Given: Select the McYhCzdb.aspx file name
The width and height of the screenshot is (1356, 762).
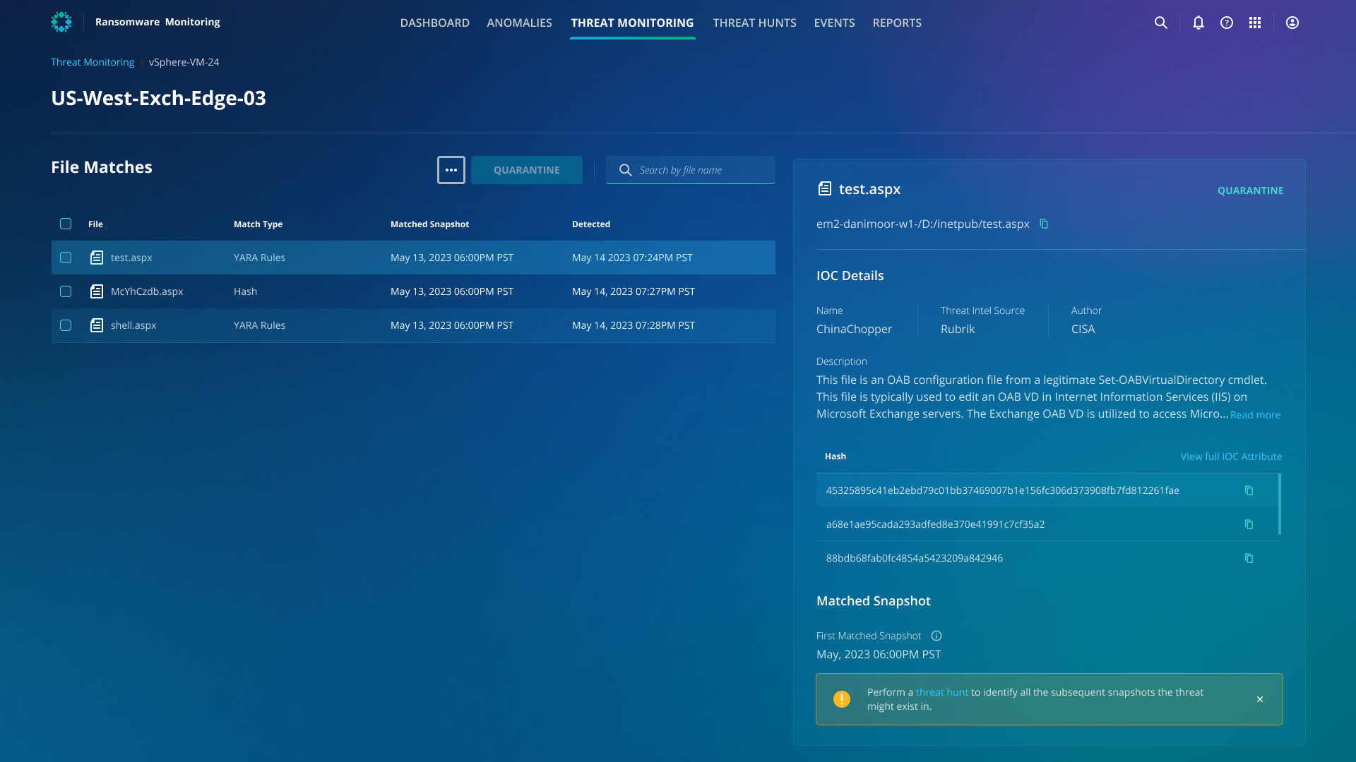Looking at the screenshot, I should click(147, 291).
